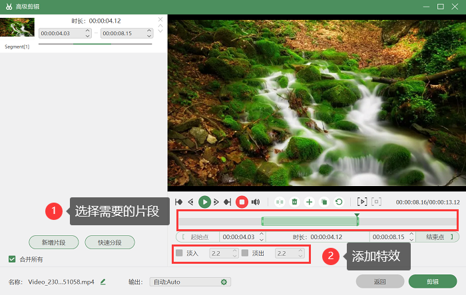466x295 pixels.
Task: Decrease timeline end time value
Action: click(411, 240)
